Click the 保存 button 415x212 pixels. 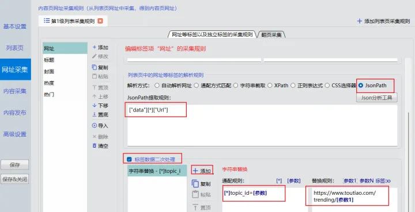coord(15,165)
